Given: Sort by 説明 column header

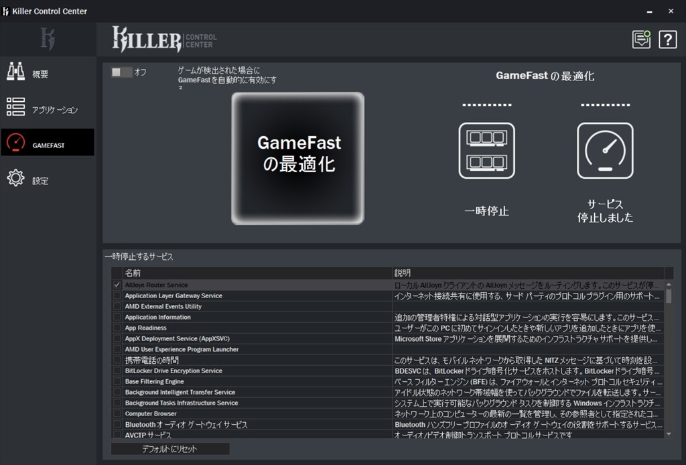Looking at the screenshot, I should click(528, 273).
